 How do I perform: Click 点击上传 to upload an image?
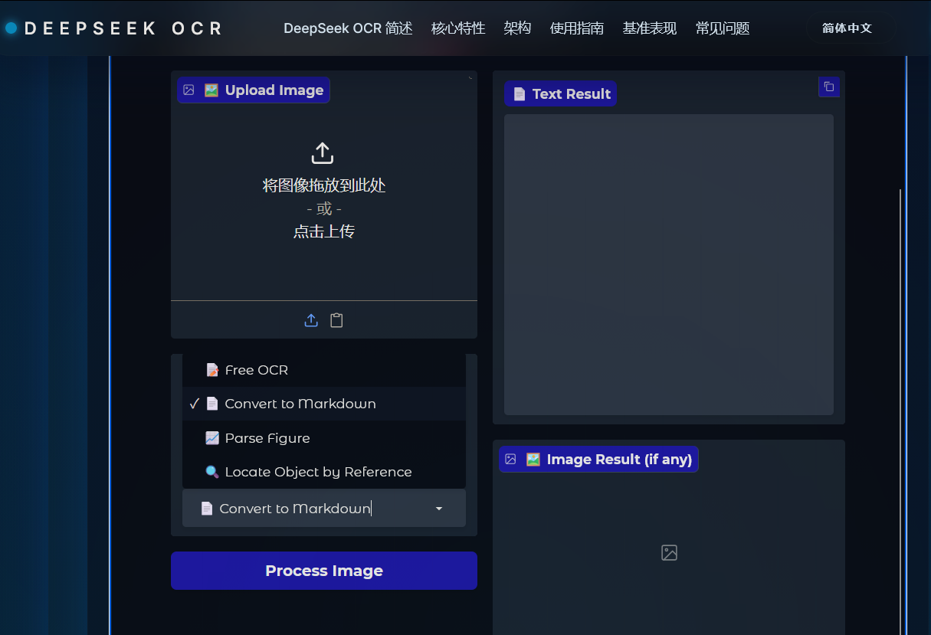[323, 231]
